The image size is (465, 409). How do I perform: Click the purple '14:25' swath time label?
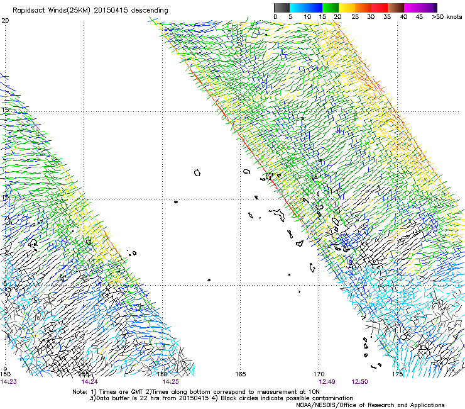[x=170, y=382]
